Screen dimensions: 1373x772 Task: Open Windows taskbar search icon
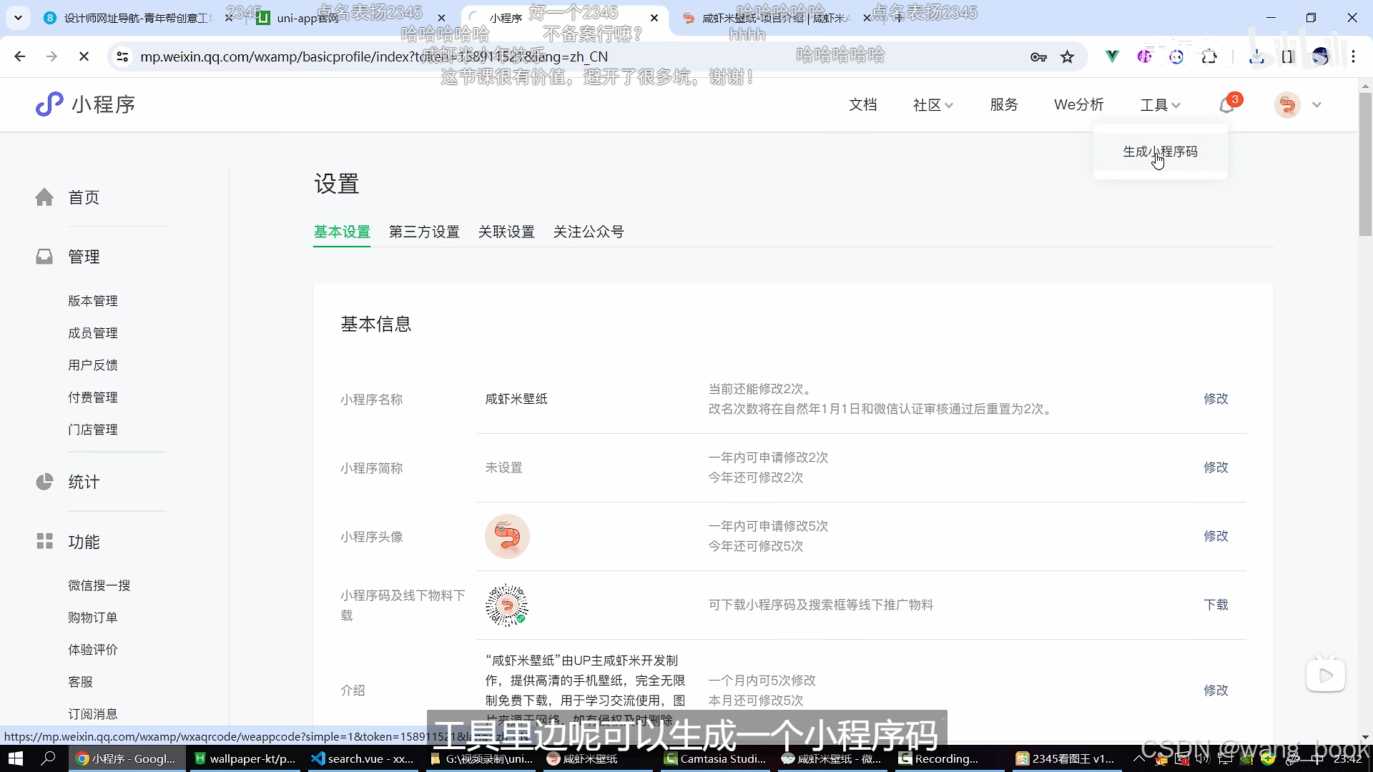(x=49, y=758)
